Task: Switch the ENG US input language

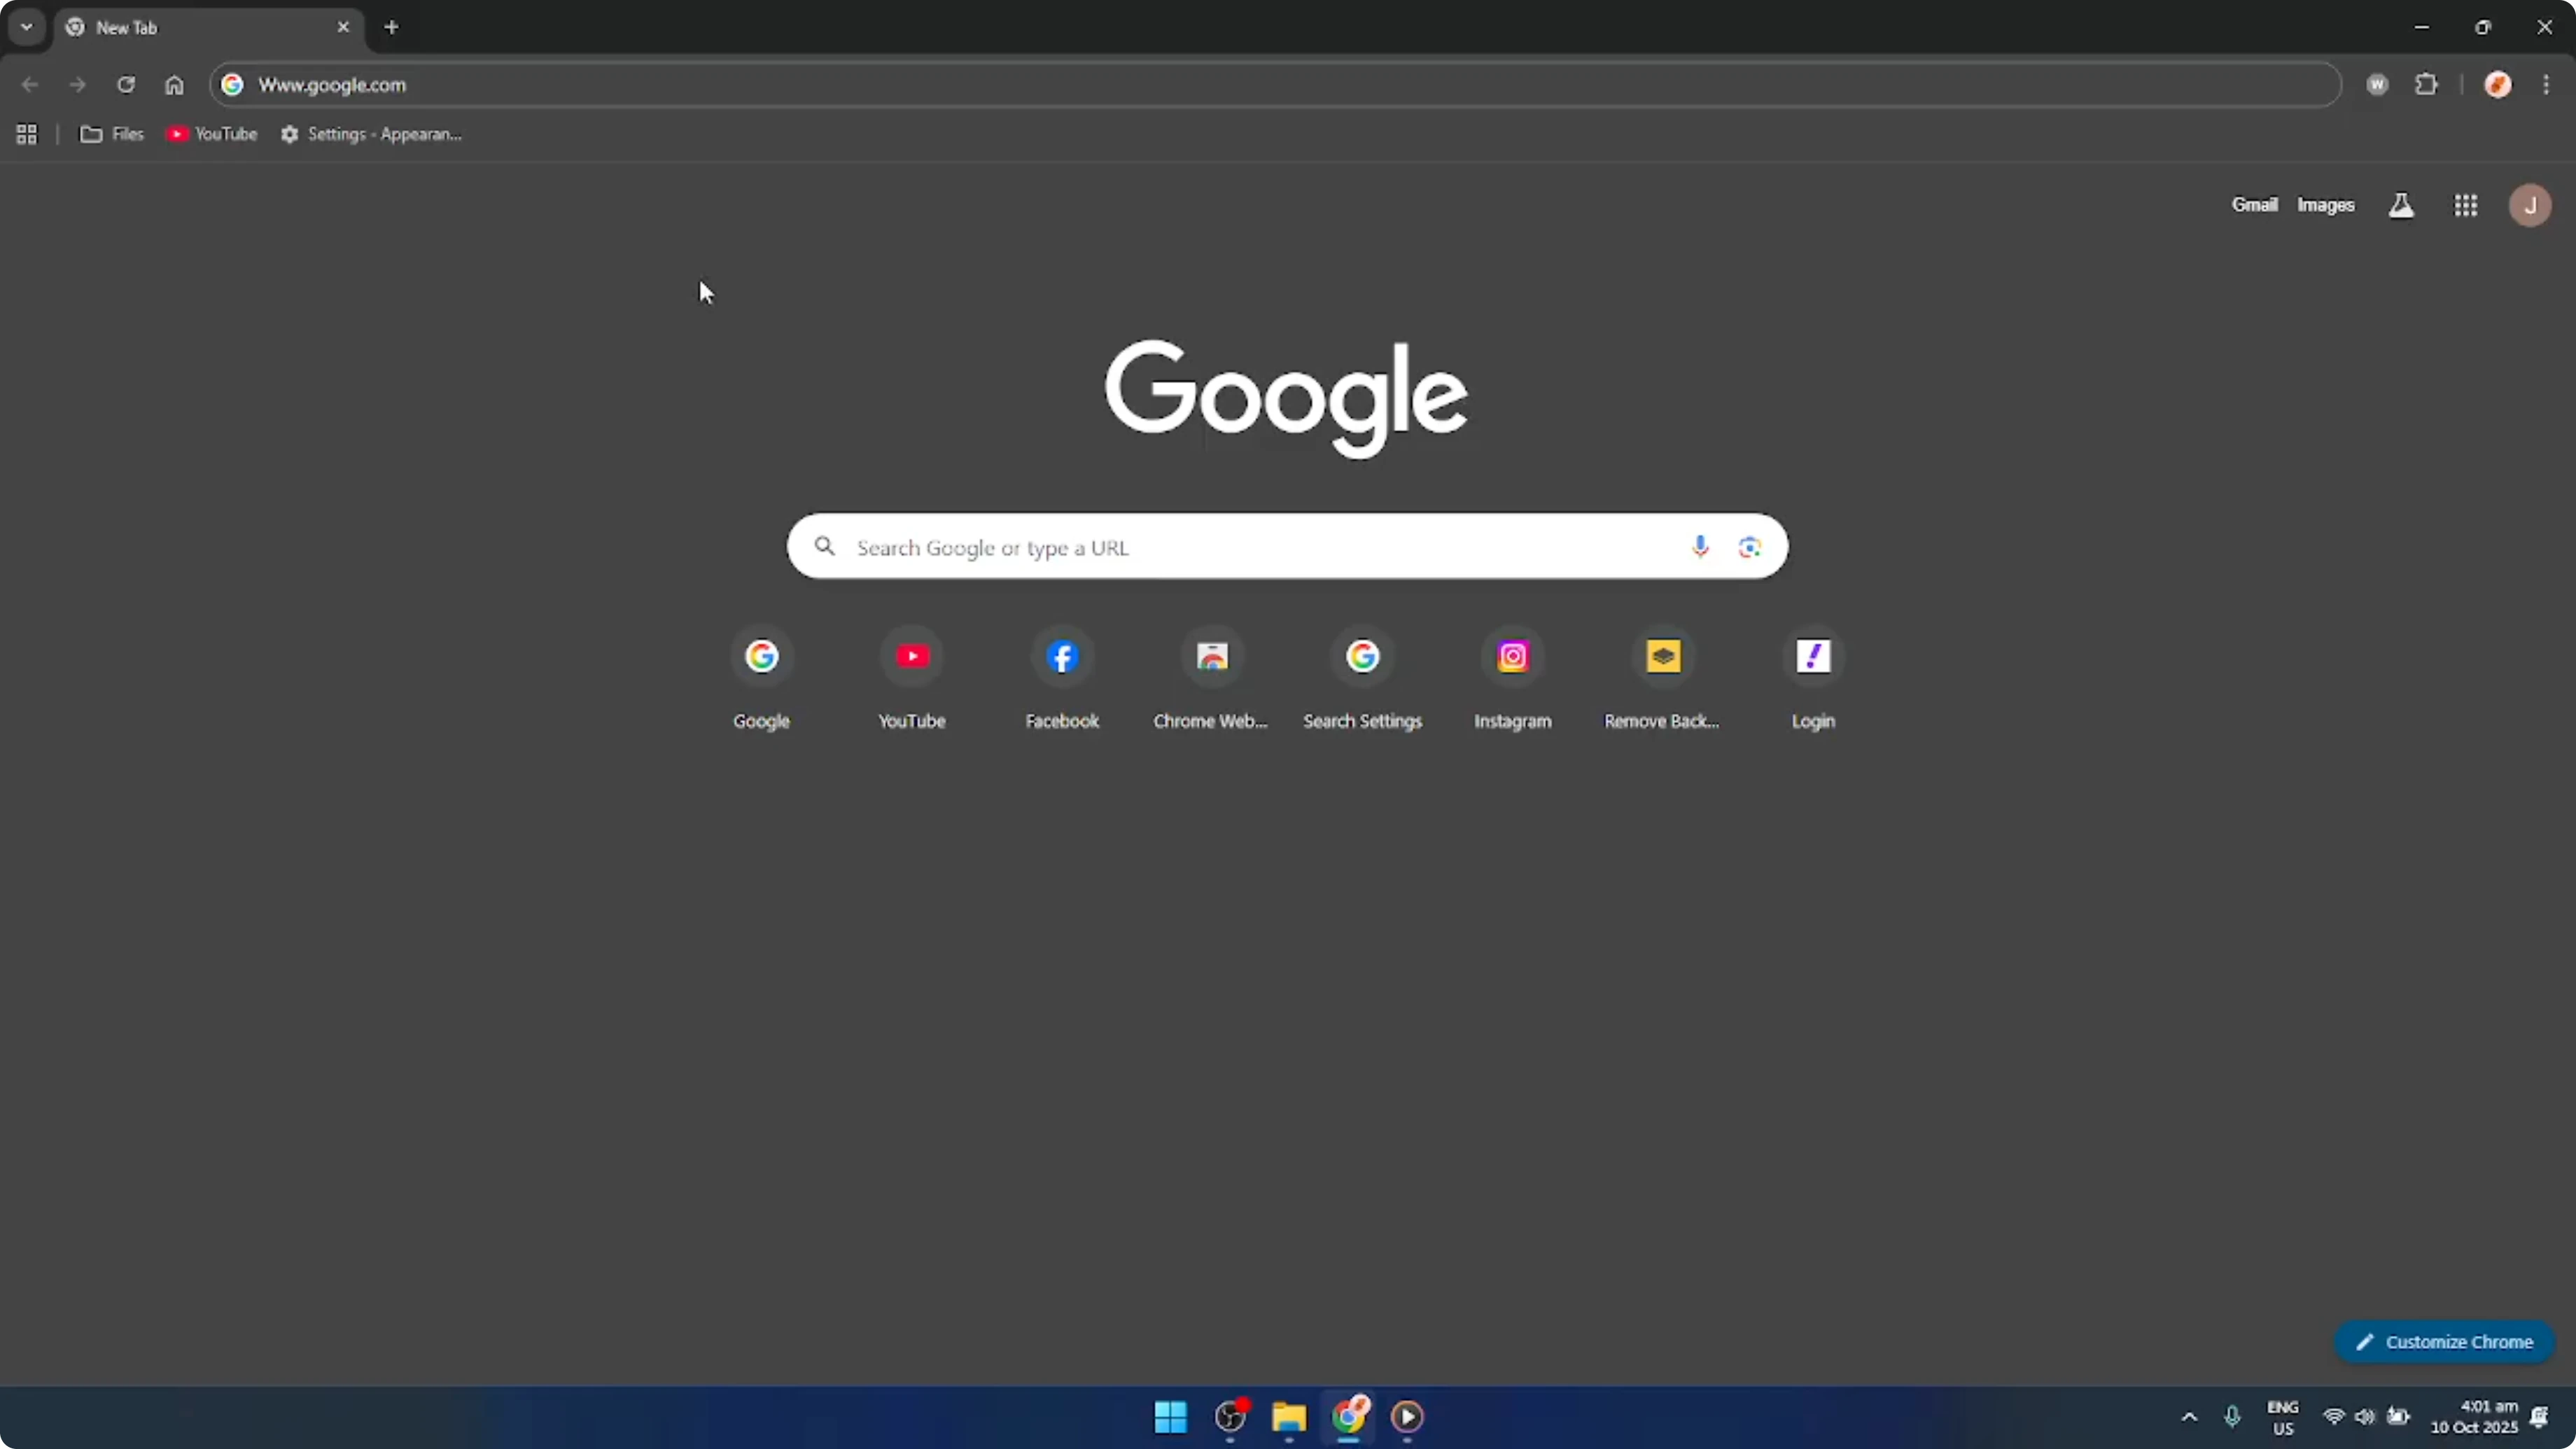Action: point(2283,1417)
